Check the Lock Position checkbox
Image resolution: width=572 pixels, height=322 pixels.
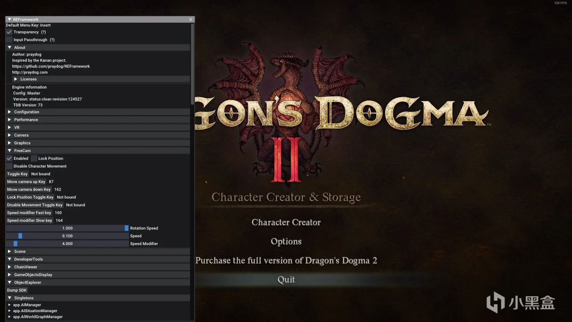(x=34, y=158)
